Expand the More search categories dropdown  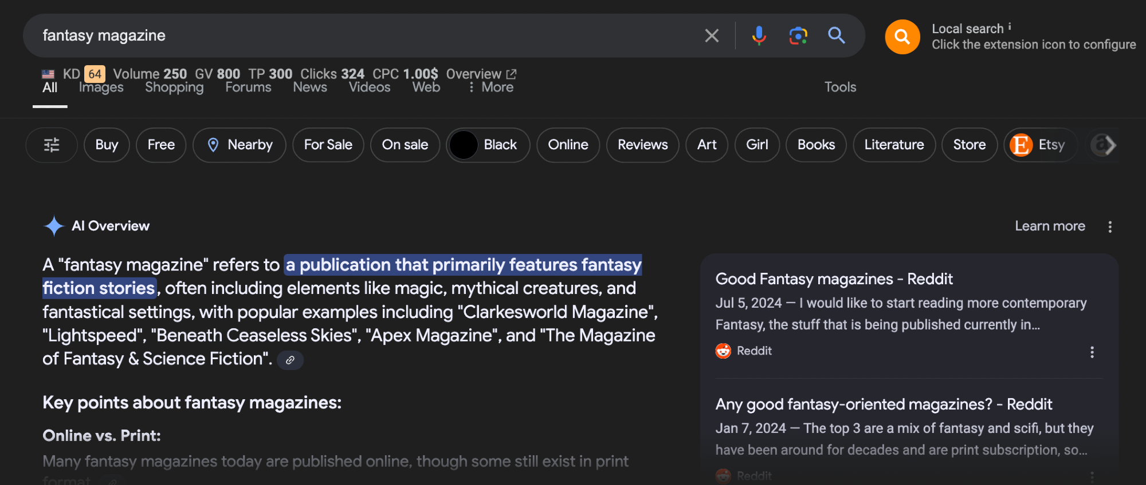[x=491, y=88]
